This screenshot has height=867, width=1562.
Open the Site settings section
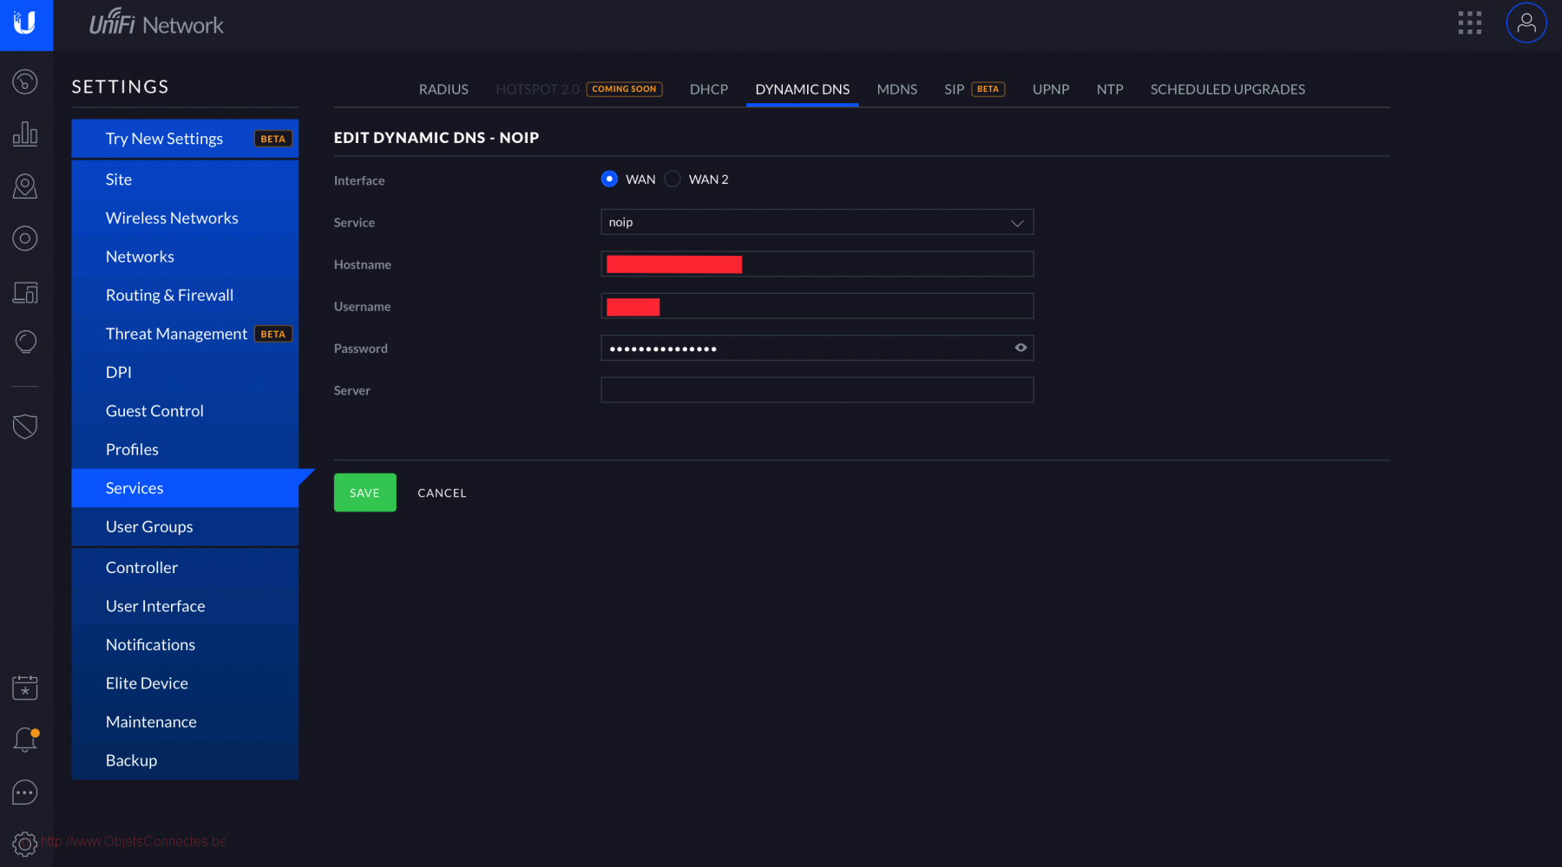pyautogui.click(x=185, y=179)
